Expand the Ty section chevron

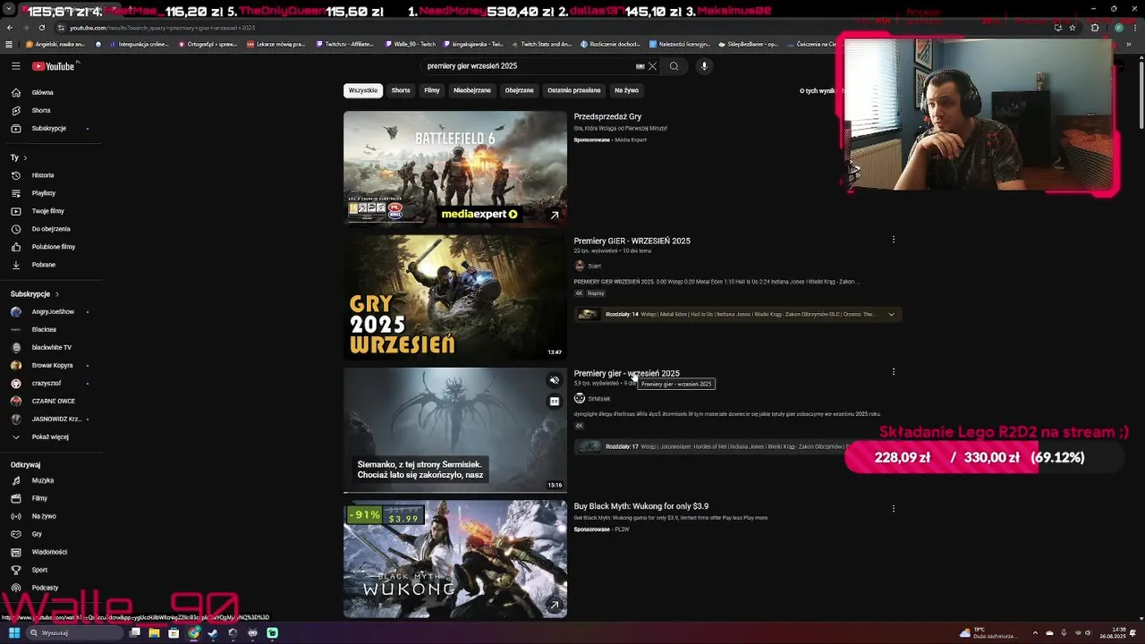(x=25, y=157)
